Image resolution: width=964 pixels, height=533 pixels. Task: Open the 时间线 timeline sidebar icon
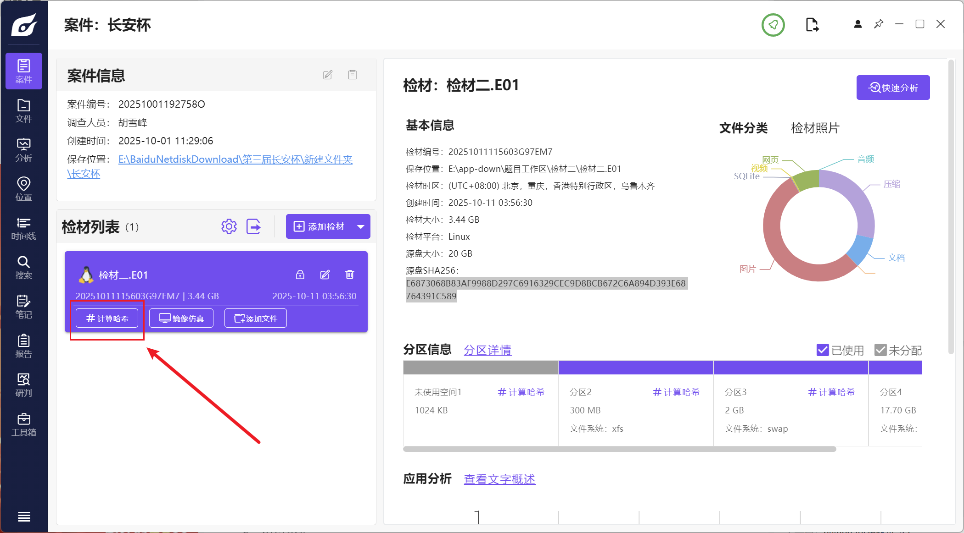(23, 228)
